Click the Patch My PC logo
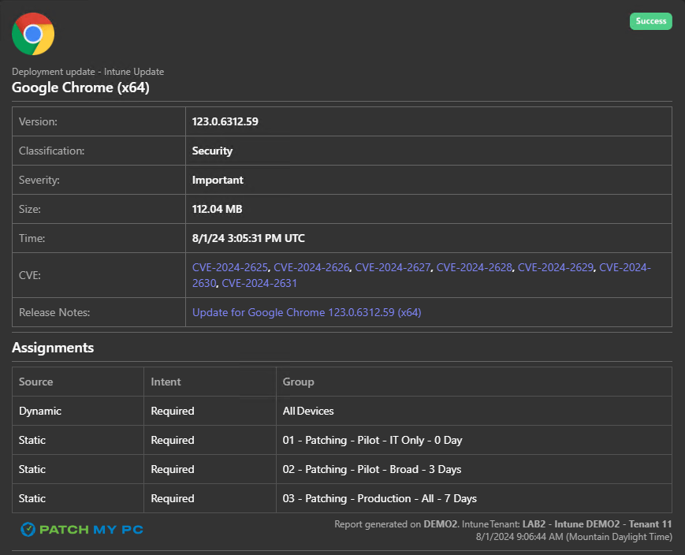The height and width of the screenshot is (555, 685). [82, 530]
